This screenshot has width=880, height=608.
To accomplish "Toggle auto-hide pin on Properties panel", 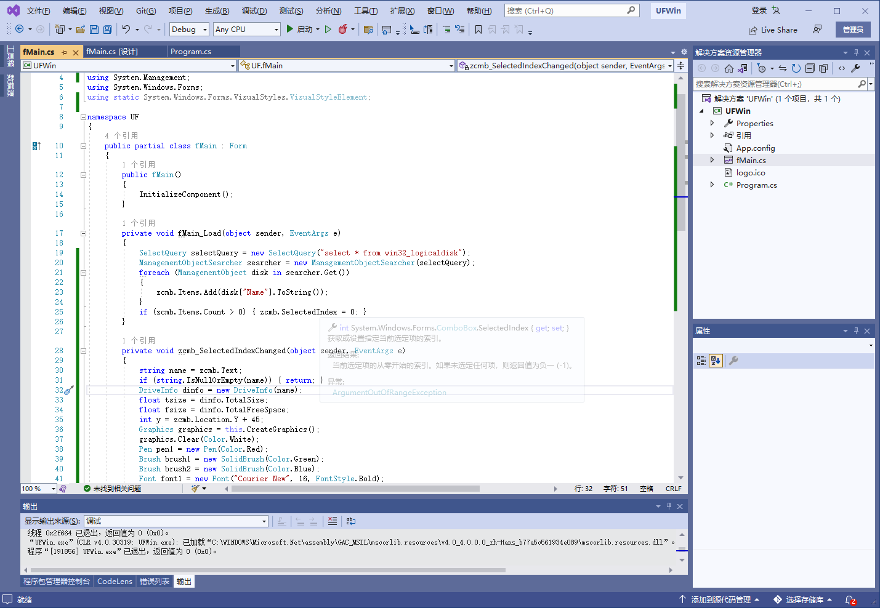I will 856,330.
